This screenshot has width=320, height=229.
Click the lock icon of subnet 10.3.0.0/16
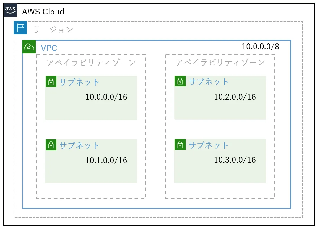(x=180, y=144)
